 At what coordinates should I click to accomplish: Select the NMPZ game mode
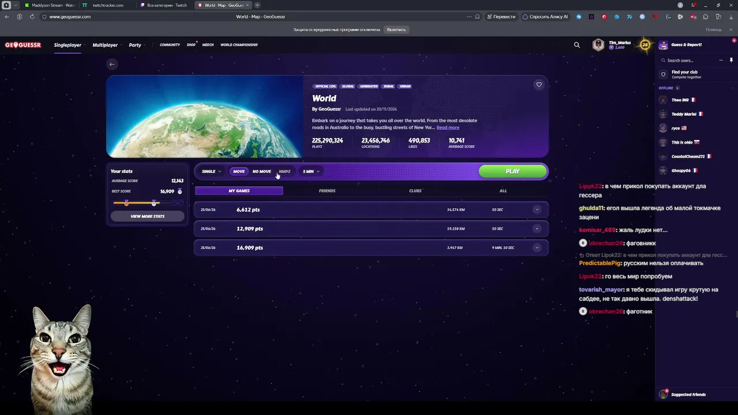285,171
